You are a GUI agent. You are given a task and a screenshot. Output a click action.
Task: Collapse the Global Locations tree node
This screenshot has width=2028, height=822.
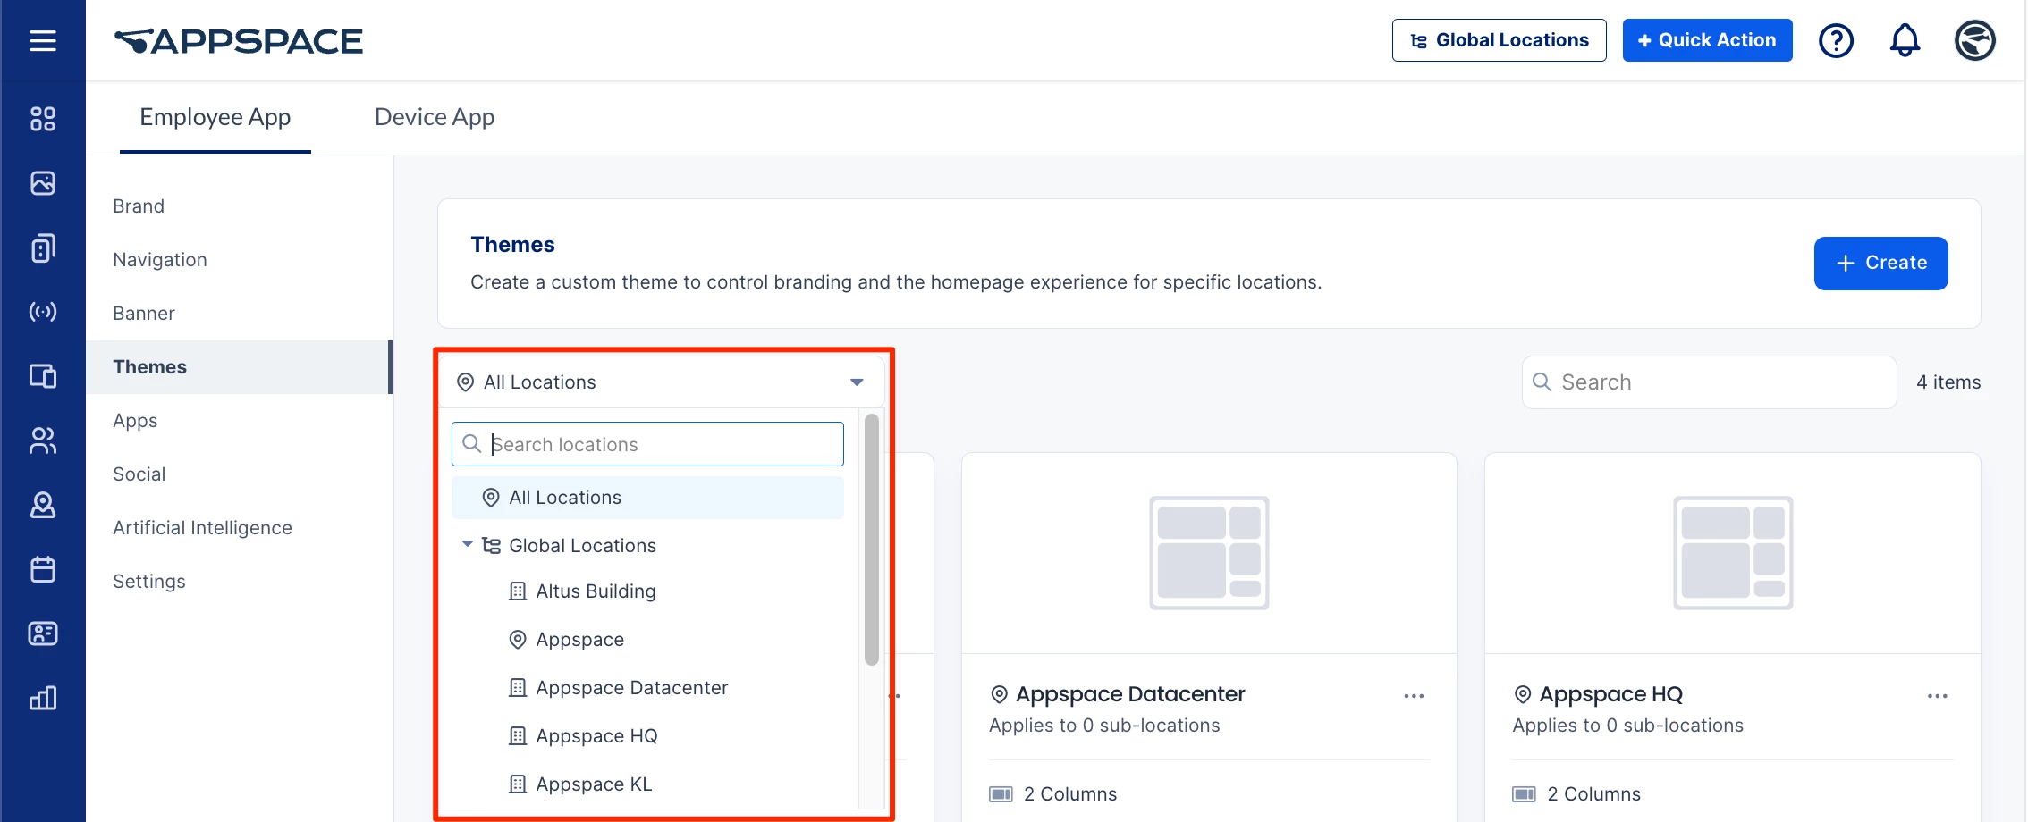[x=467, y=544]
